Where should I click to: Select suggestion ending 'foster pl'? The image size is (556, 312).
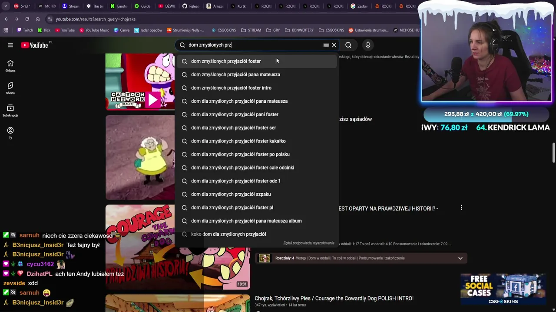click(256, 208)
